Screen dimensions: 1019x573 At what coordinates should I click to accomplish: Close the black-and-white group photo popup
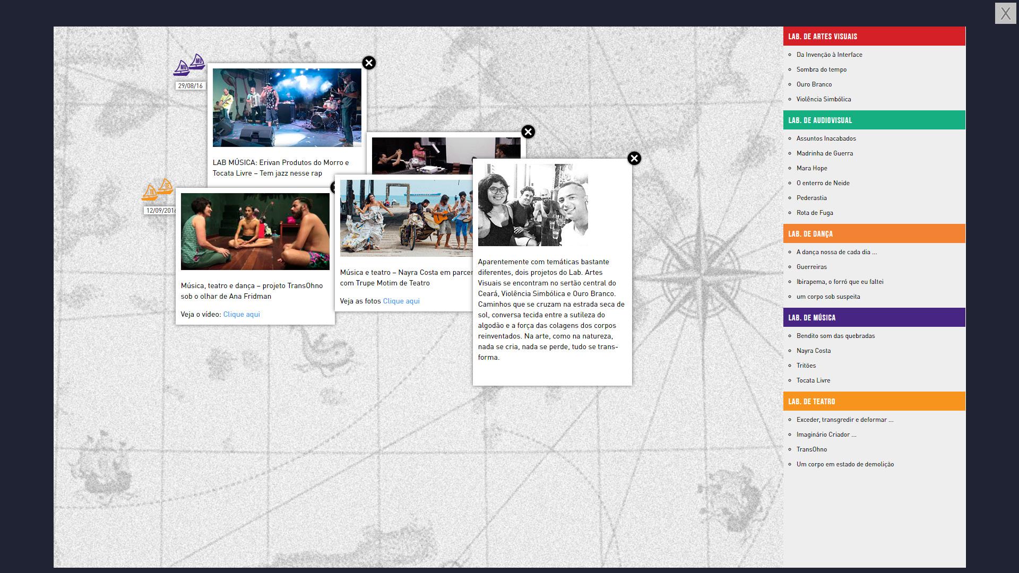pos(634,159)
